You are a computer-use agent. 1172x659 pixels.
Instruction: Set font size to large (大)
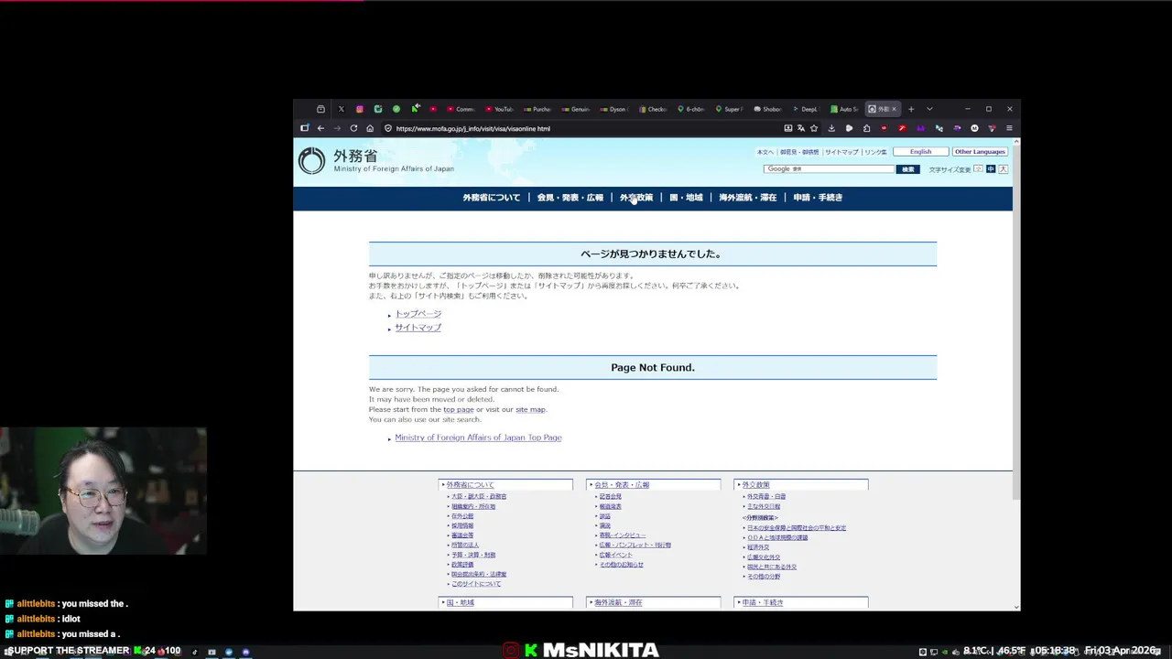[1003, 169]
